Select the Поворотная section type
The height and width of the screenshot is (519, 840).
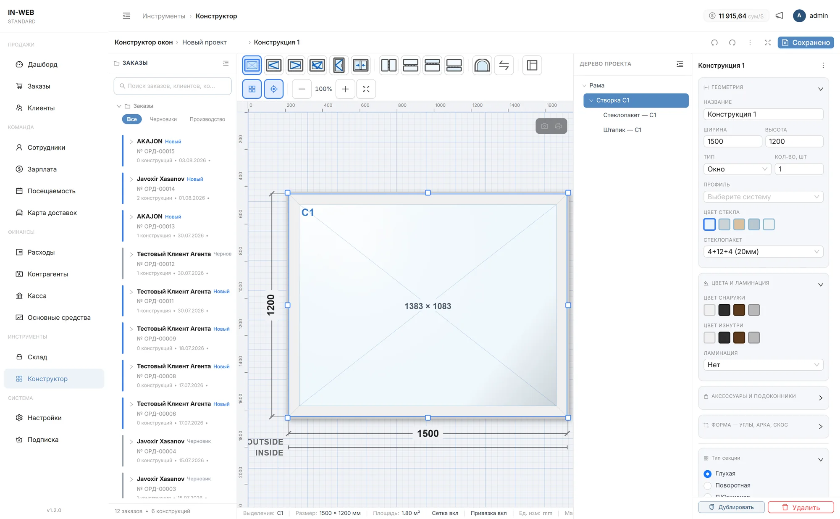708,485
